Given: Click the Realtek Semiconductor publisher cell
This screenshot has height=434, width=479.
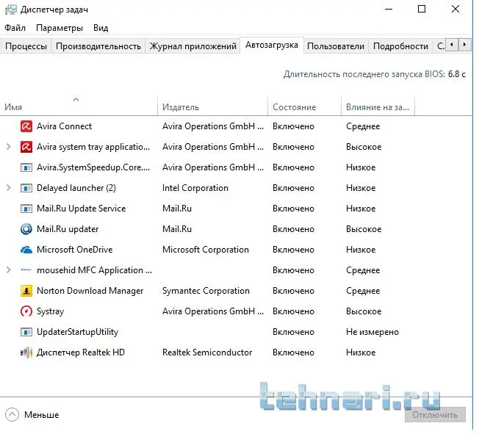Looking at the screenshot, I should (207, 352).
